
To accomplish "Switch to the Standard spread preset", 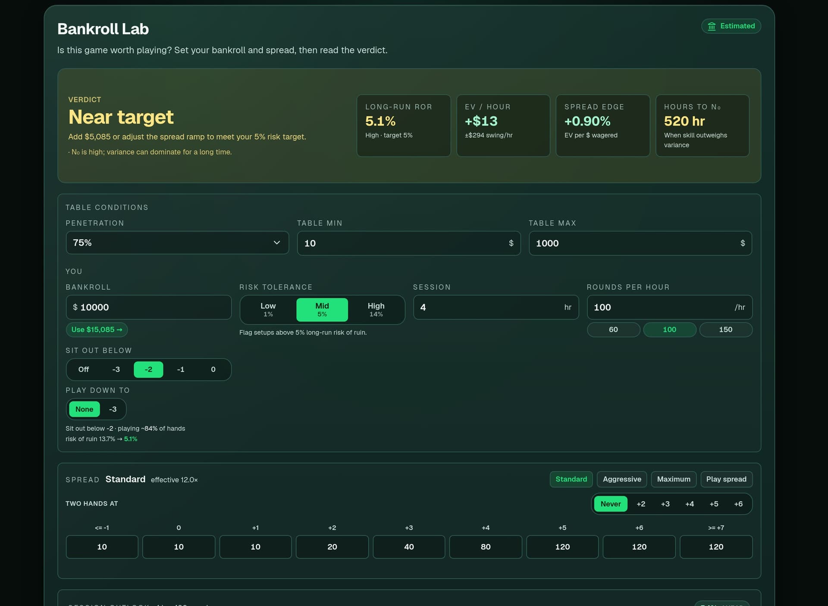I will point(571,479).
